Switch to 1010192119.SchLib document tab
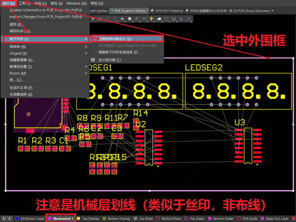Image resolution: width=296 pixels, height=222 pixels. [167, 11]
